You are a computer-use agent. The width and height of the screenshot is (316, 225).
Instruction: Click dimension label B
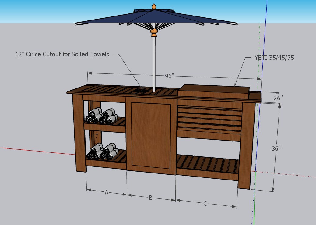pyautogui.click(x=150, y=198)
